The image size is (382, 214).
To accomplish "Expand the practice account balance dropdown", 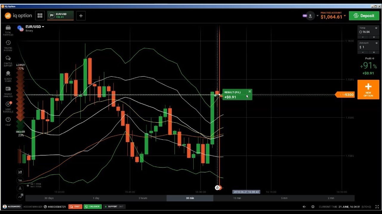I will [x=345, y=16].
